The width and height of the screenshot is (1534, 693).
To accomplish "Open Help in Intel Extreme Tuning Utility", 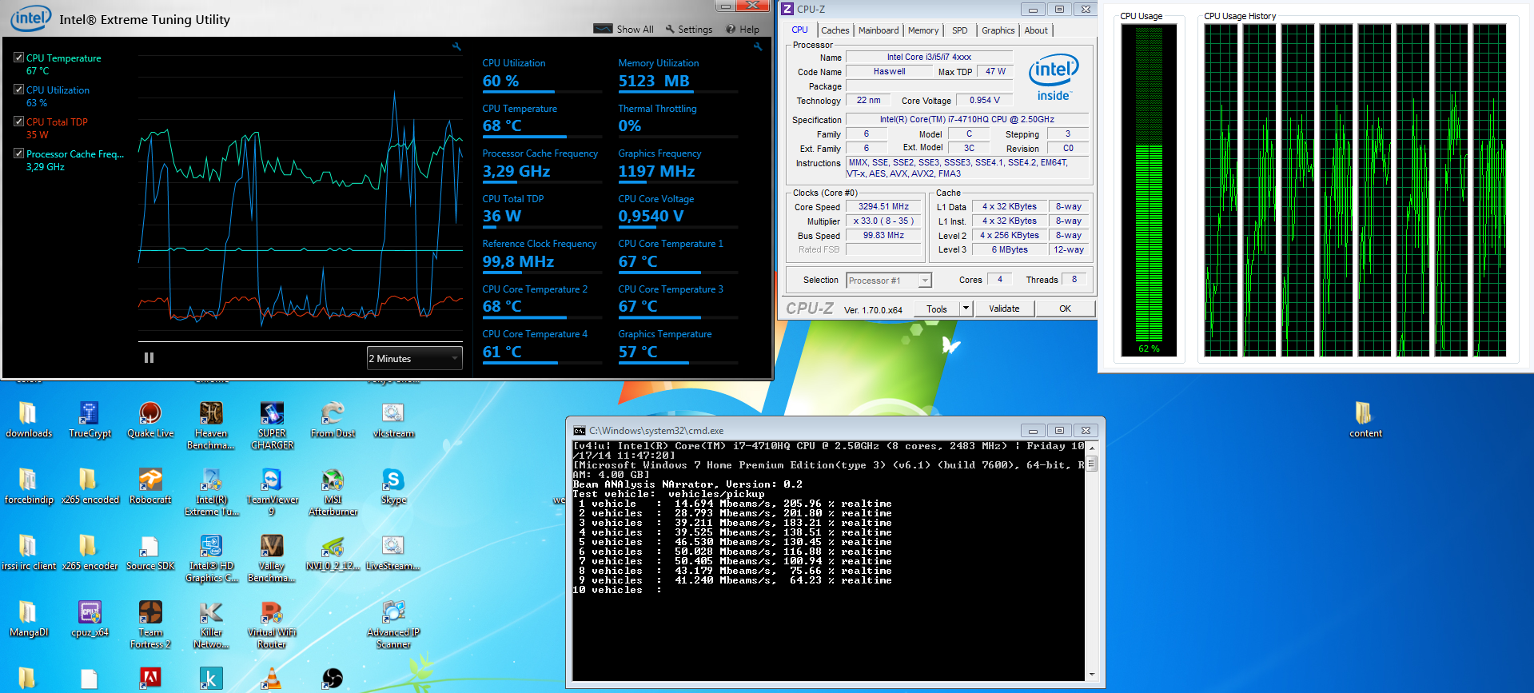I will coord(743,29).
